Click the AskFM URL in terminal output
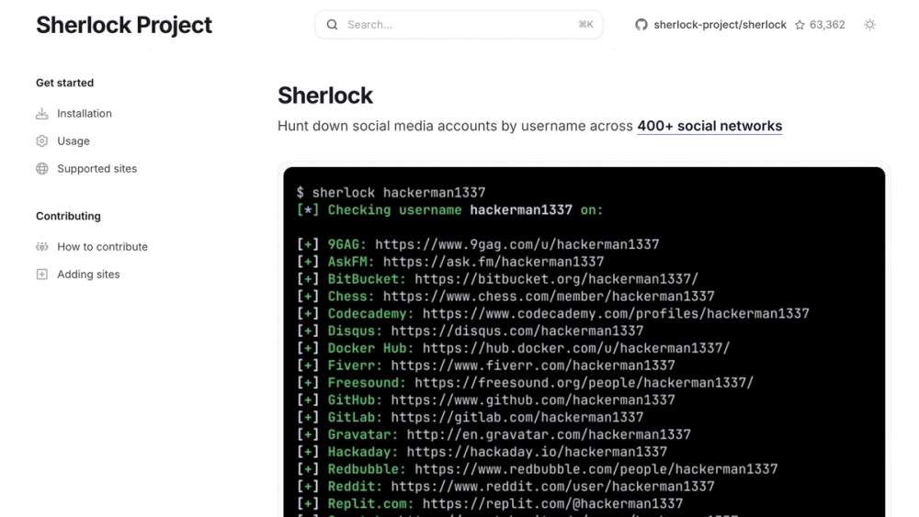The width and height of the screenshot is (919, 517). (494, 262)
